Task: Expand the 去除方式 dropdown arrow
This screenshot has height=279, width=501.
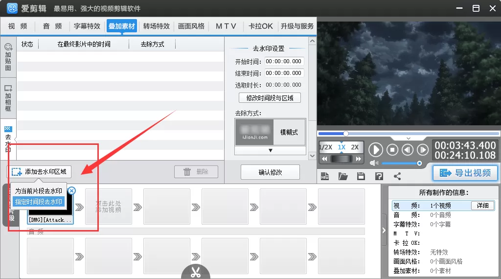Action: coord(270,150)
